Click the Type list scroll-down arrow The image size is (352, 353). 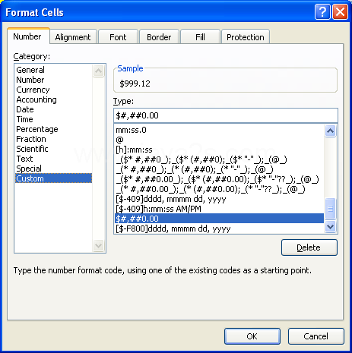(x=331, y=226)
